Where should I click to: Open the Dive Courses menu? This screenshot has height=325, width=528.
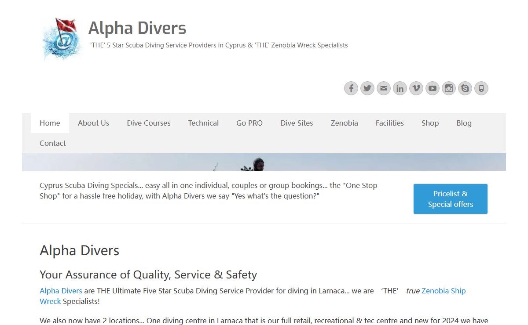coord(149,123)
